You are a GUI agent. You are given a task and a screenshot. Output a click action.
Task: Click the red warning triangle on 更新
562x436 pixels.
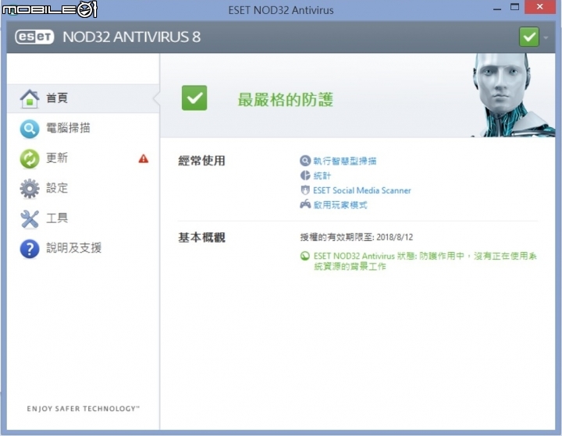144,158
